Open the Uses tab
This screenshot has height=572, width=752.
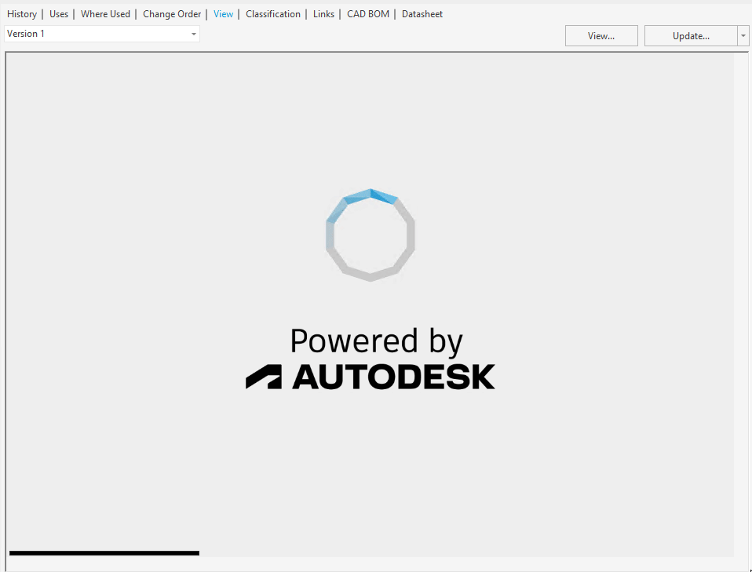[x=59, y=13]
